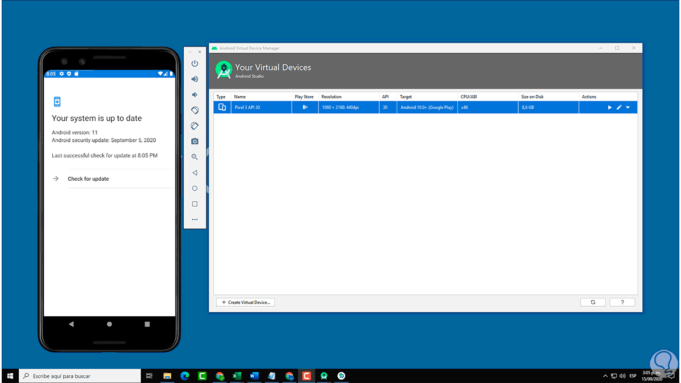Launch Pixel 3 API 30 with play icon

point(610,107)
